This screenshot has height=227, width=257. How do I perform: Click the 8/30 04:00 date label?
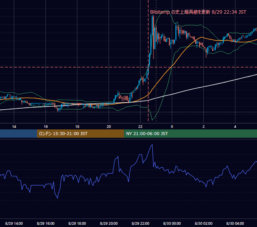coord(235,223)
